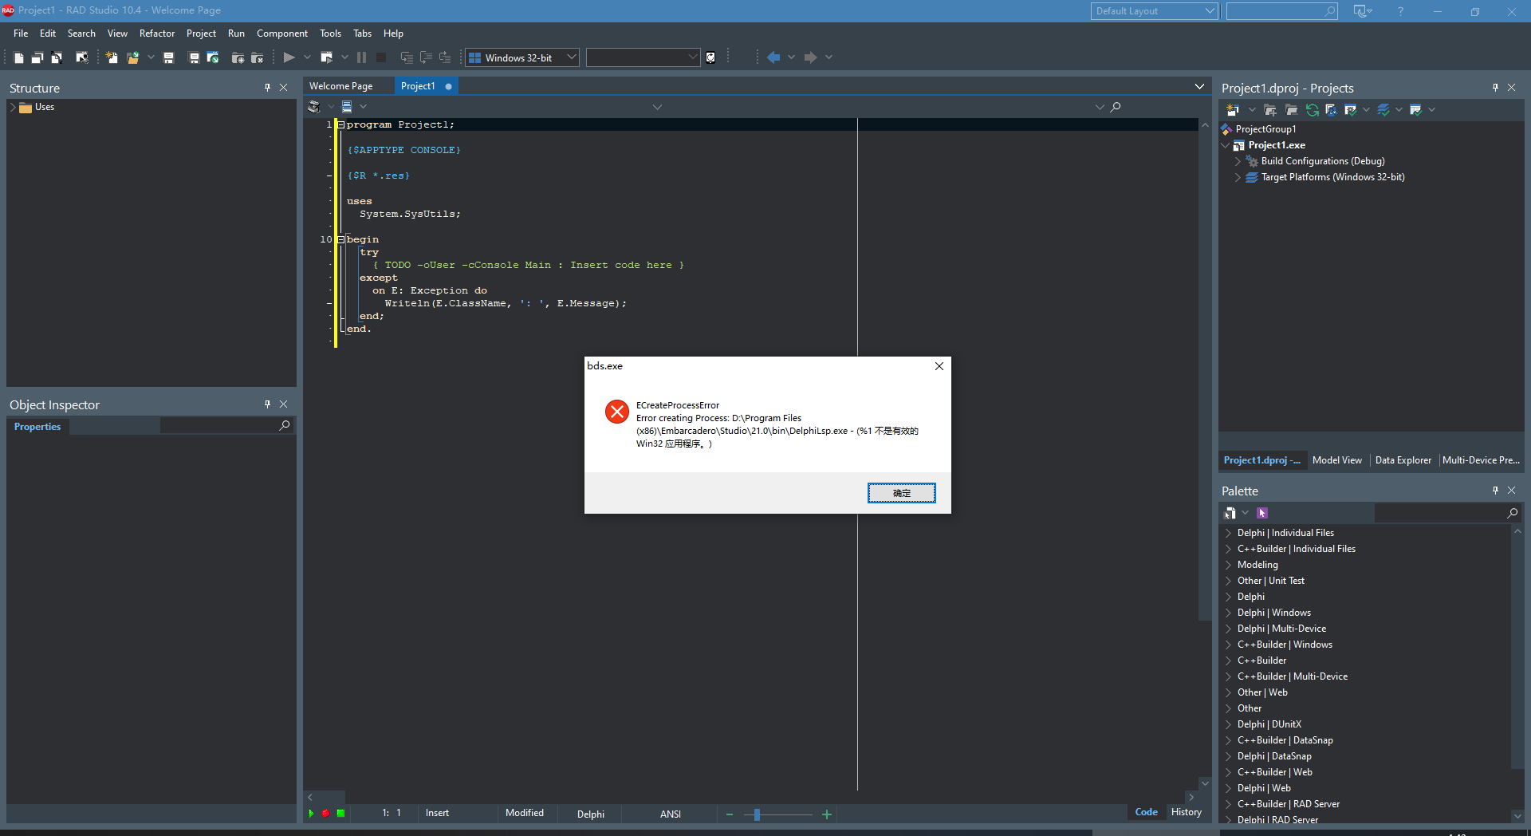The height and width of the screenshot is (836, 1531).
Task: Click the Remove File from Project icon
Action: point(257,57)
